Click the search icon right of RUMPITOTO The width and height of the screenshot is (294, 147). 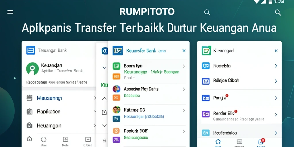(207, 12)
